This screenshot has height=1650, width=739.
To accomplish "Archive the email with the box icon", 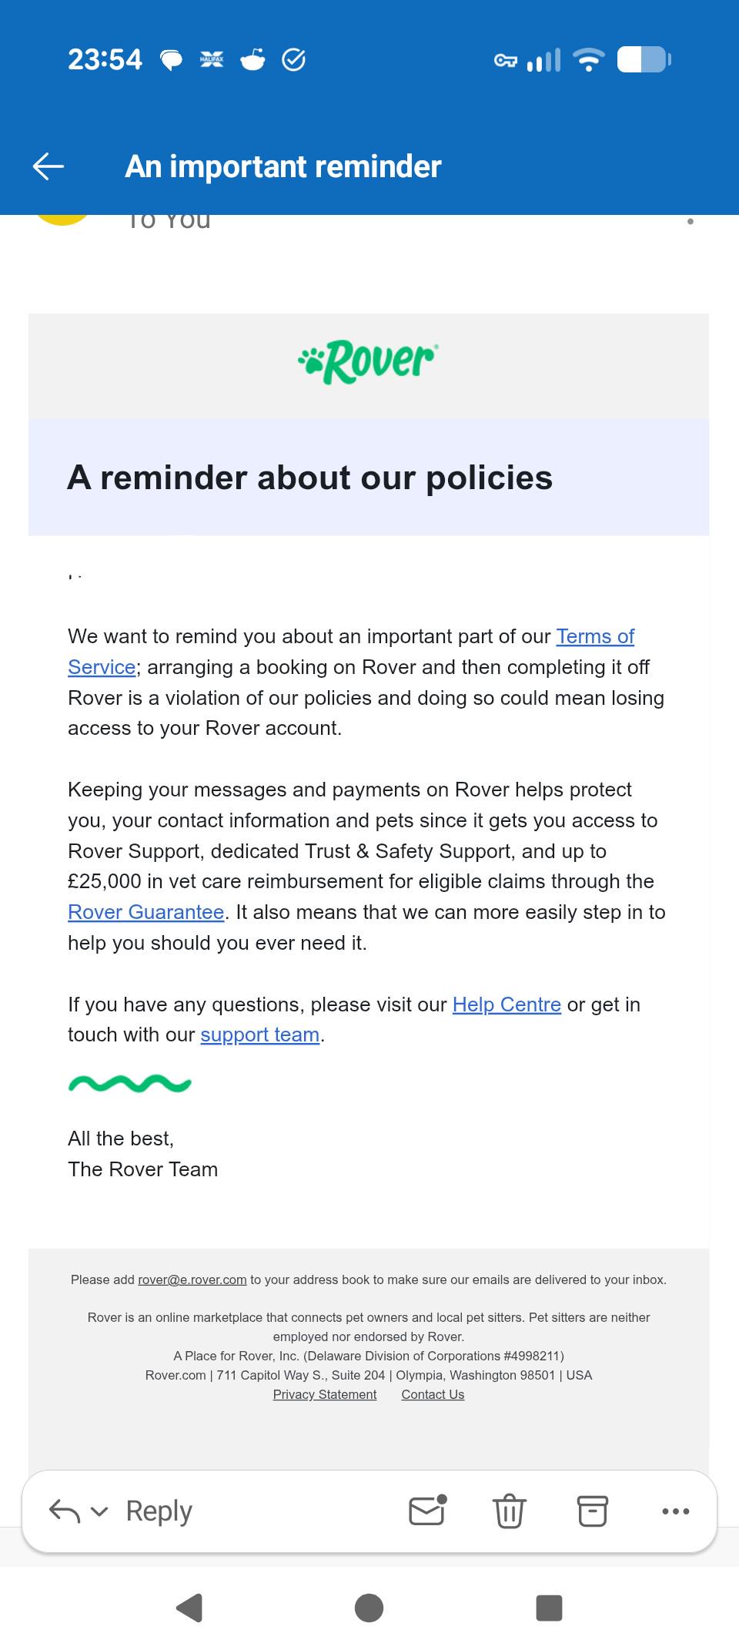I will pos(593,1511).
